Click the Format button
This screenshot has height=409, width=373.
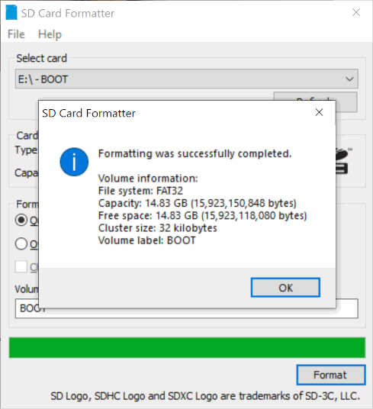[x=331, y=375]
